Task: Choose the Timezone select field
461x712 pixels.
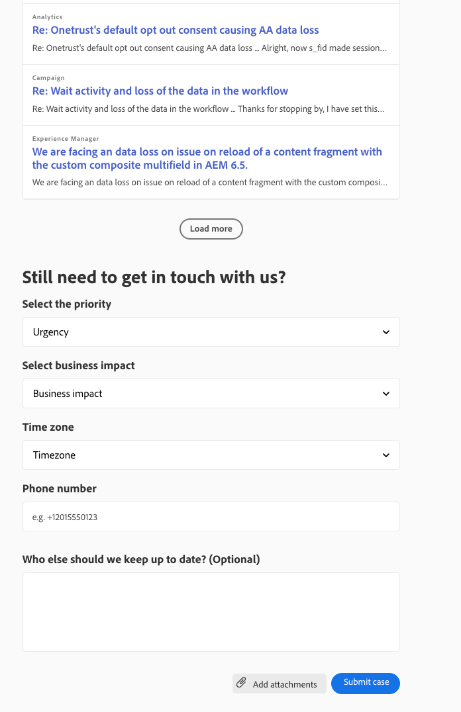Action: 211,455
